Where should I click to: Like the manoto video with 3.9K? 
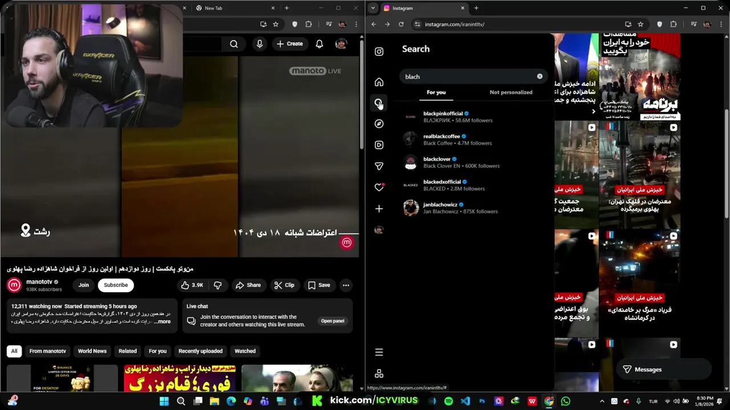point(192,285)
